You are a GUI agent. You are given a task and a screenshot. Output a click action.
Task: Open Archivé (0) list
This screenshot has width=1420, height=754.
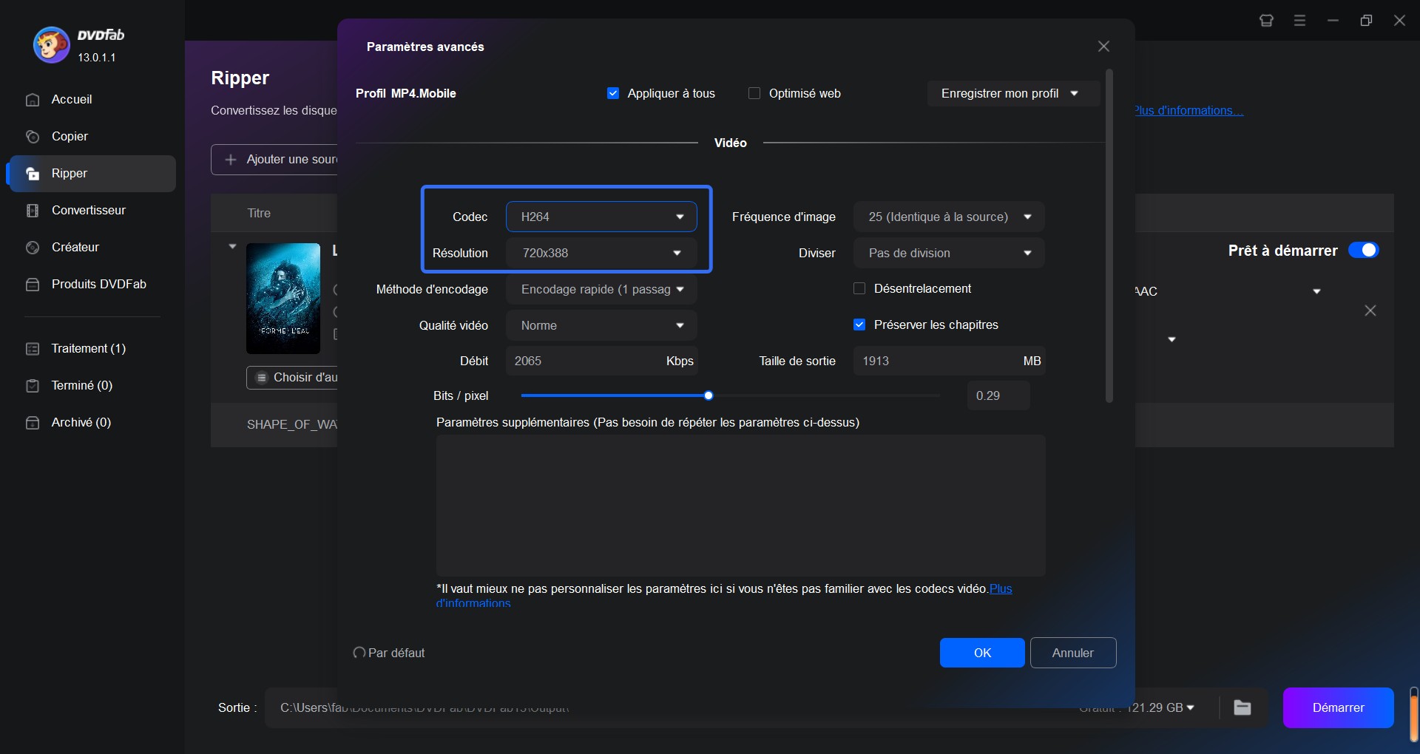92,423
